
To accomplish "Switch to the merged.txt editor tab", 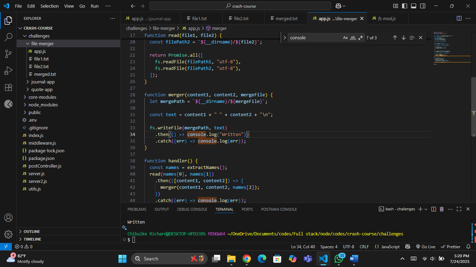I will pyautogui.click(x=286, y=19).
